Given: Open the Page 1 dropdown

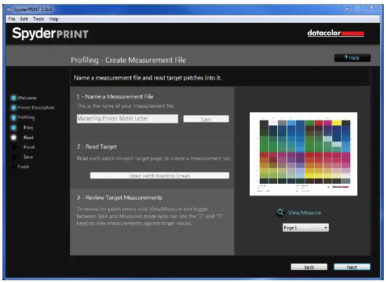Looking at the screenshot, I should tap(305, 228).
